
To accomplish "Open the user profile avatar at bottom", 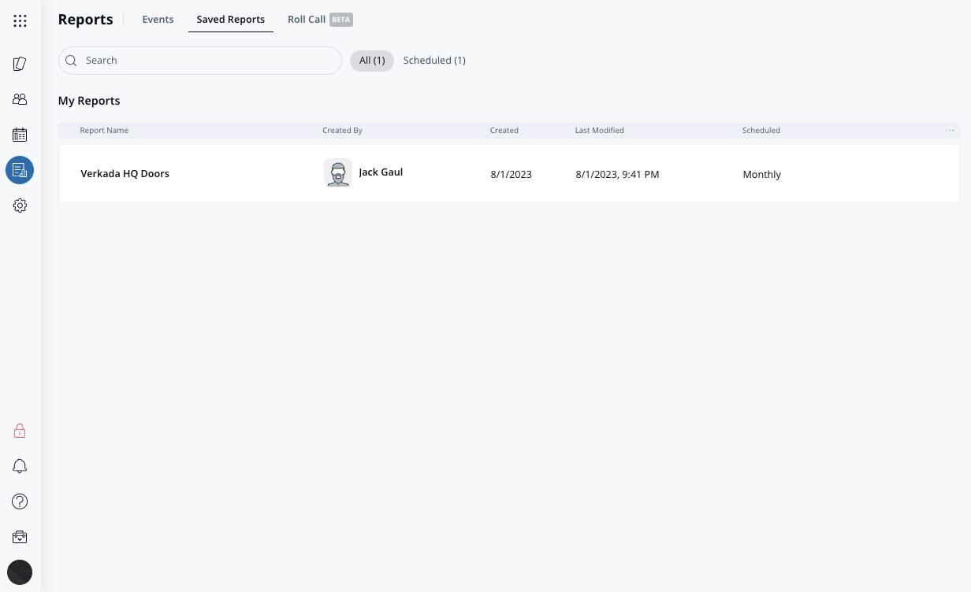I will 20,572.
